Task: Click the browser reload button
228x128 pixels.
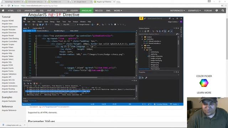Action: click(x=9, y=6)
